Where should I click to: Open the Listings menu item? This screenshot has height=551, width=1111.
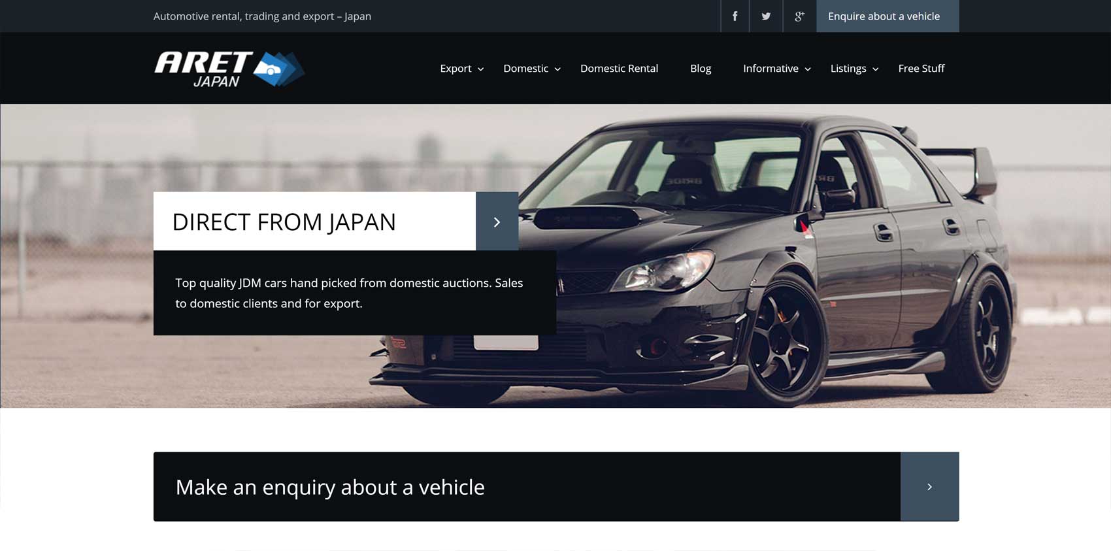click(x=848, y=69)
